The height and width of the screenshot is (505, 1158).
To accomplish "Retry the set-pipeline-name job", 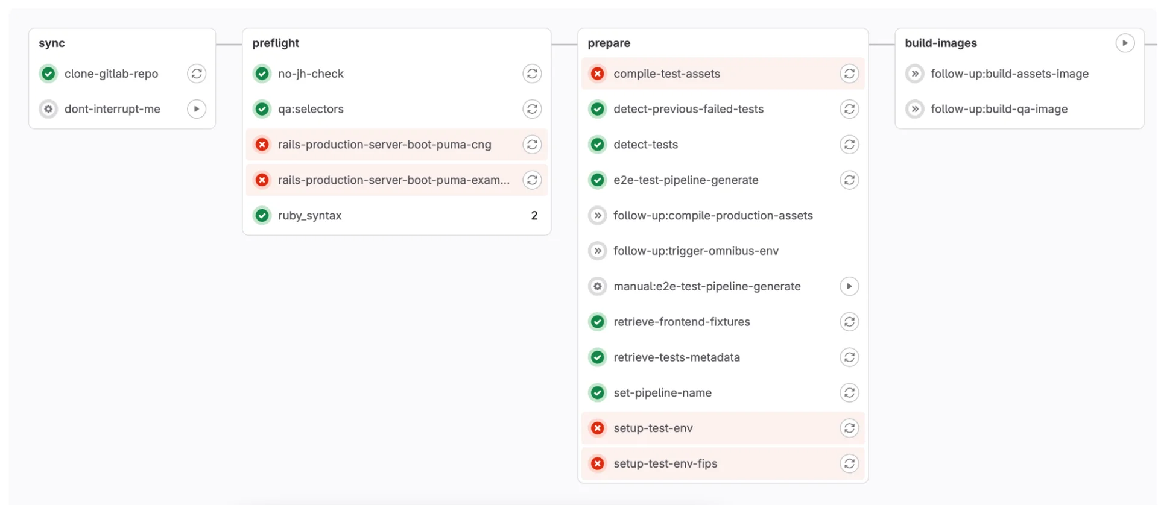I will 849,392.
